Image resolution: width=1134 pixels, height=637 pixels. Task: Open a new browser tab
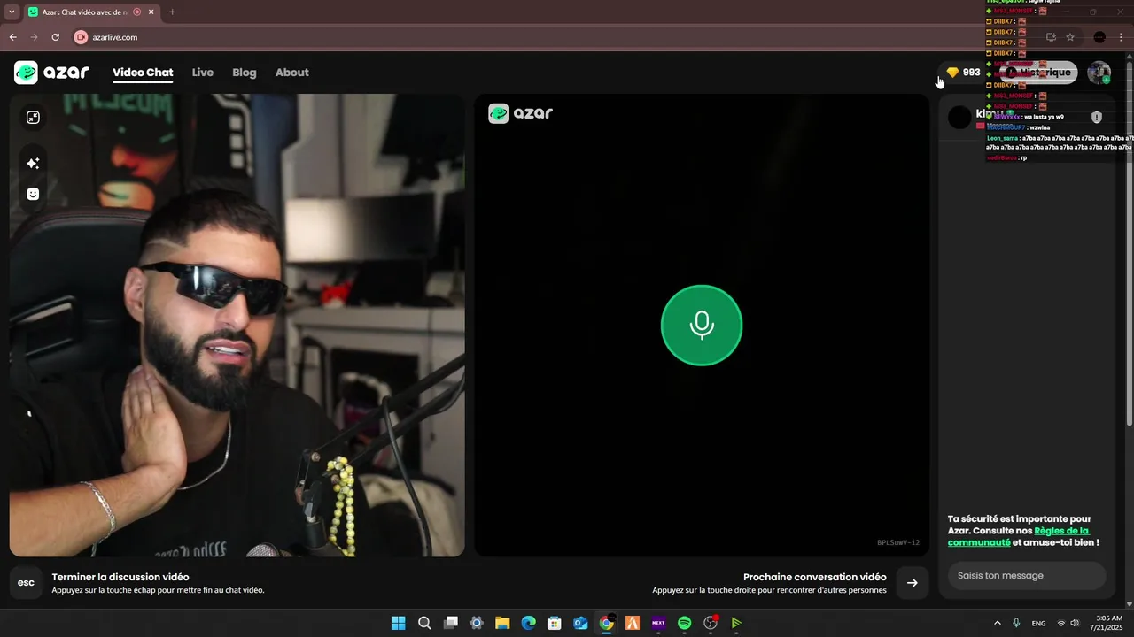coord(172,12)
